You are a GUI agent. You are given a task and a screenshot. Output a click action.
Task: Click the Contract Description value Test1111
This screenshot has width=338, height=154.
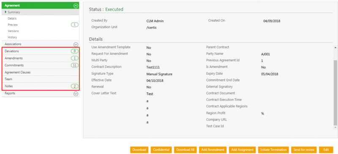153,67
